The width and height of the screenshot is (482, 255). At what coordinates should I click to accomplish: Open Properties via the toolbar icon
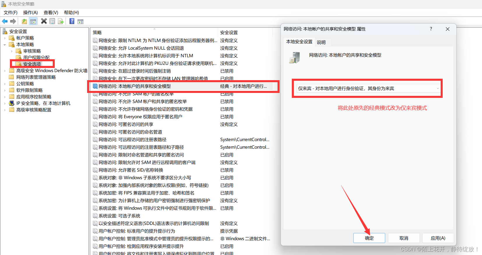click(52, 21)
